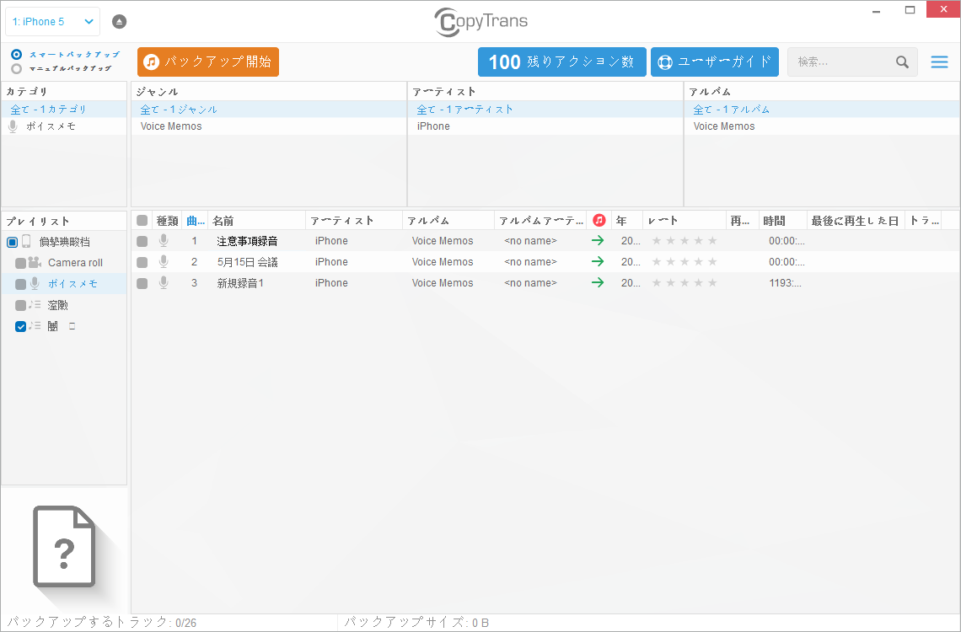Select 全て - 1 アーティスト in artist list

click(545, 109)
